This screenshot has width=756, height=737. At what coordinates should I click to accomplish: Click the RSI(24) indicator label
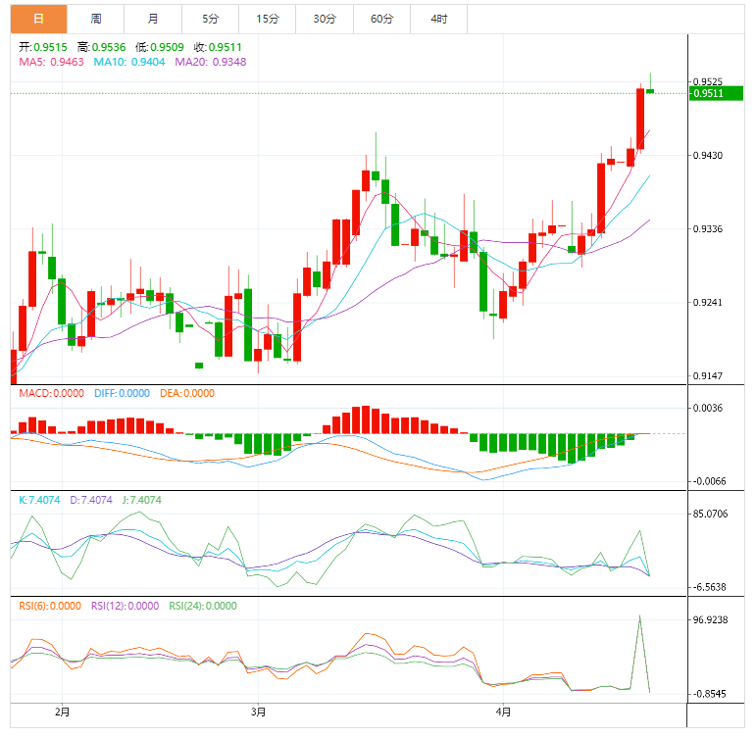[202, 606]
